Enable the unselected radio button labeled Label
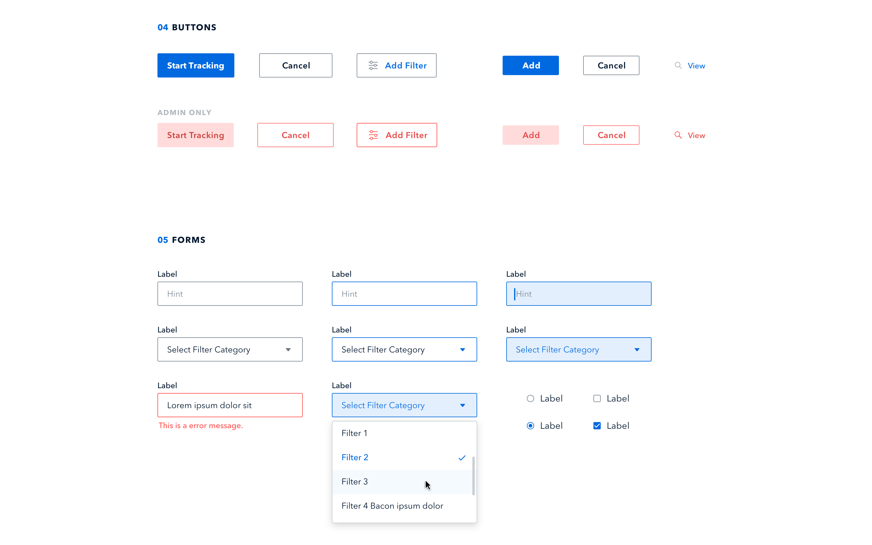 coord(530,398)
